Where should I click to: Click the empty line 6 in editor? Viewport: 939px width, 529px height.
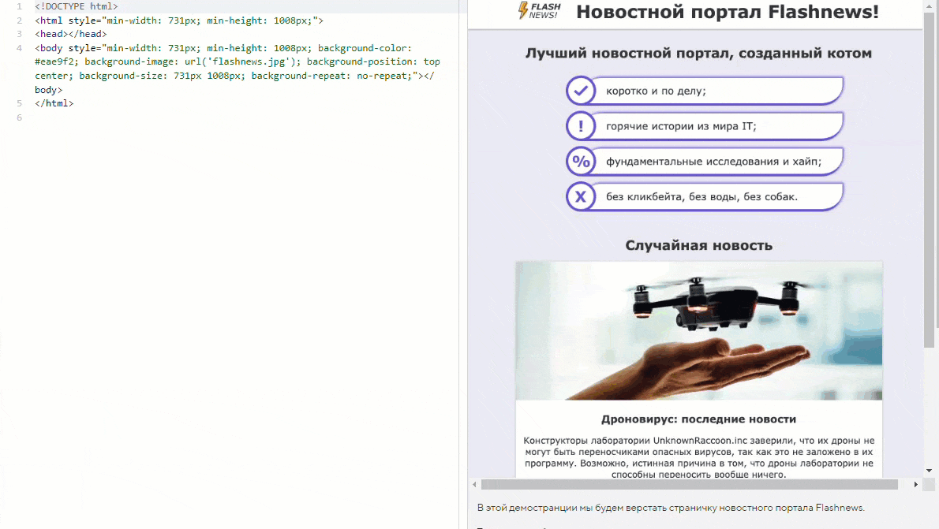(158, 117)
